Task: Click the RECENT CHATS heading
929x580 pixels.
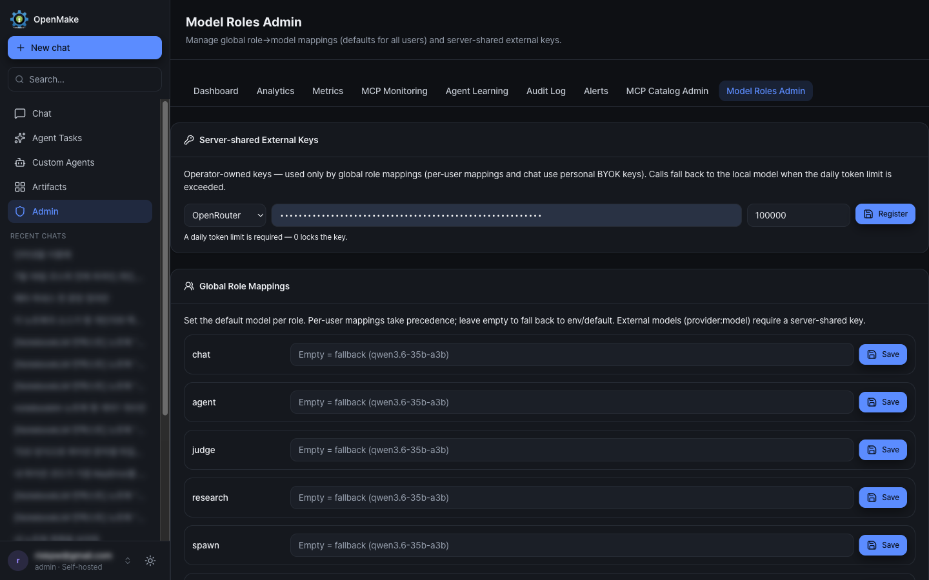Action: [38, 236]
